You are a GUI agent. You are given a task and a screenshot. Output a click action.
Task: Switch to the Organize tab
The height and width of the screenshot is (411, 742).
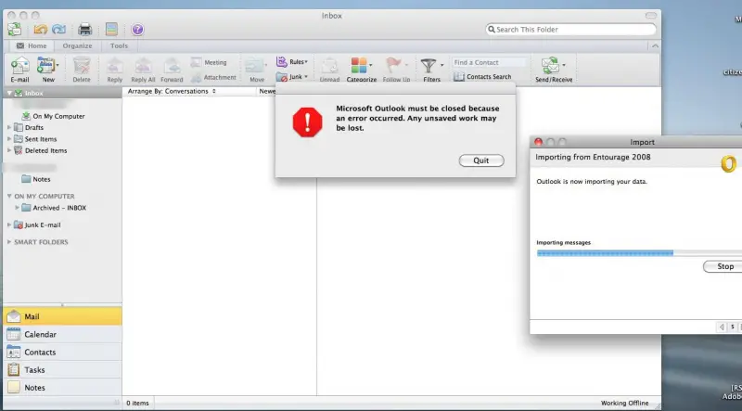(x=77, y=46)
